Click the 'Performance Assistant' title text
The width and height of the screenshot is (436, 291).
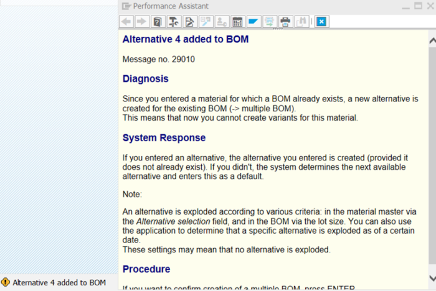click(x=171, y=6)
